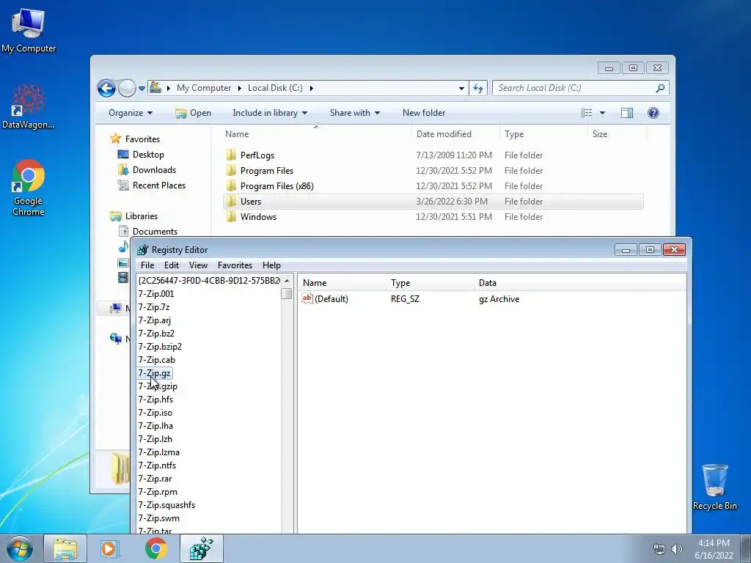Image resolution: width=751 pixels, height=563 pixels.
Task: Open Windows Media Player from taskbar
Action: [110, 549]
